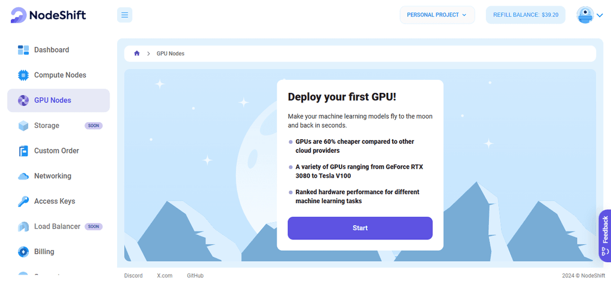611x283 pixels.
Task: Click the Load Balancer icon
Action: tap(23, 226)
